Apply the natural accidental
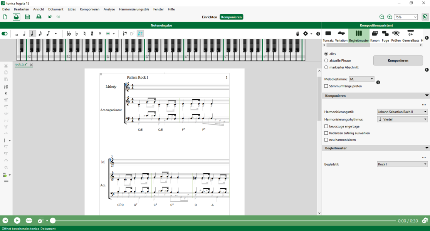This screenshot has width=430, height=231. (x=84, y=34)
